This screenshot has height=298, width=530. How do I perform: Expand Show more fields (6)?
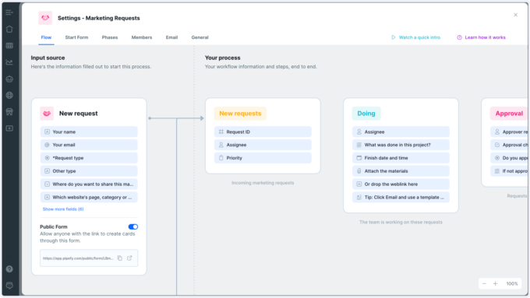[x=63, y=209]
